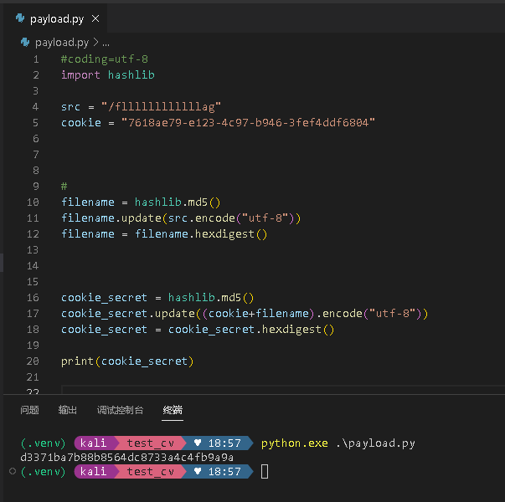
Task: Click the cookie UUID string on line 5
Action: coord(249,123)
